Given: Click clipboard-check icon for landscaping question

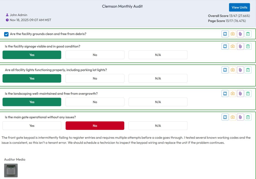Looking at the screenshot, I should tap(248, 94).
